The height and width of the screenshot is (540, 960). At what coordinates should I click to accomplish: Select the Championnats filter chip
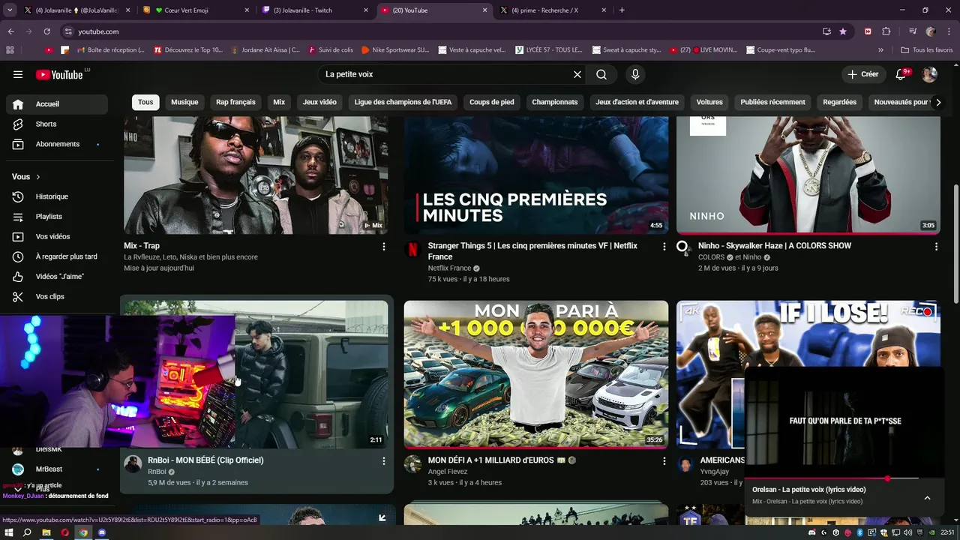tap(555, 102)
